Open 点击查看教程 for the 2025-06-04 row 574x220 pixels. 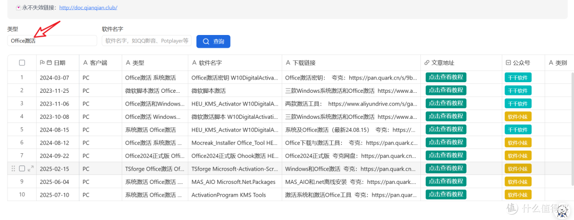[x=446, y=181]
